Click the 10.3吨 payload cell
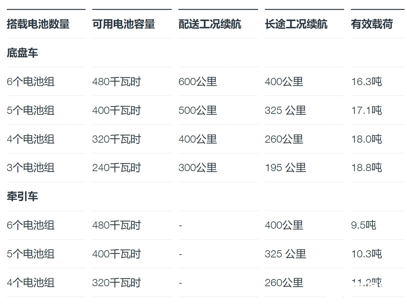The width and height of the screenshot is (407, 305). (x=366, y=254)
